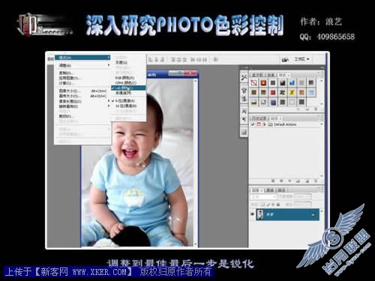Open the workspace dropdown in options bar
The image size is (375, 281).
point(302,59)
